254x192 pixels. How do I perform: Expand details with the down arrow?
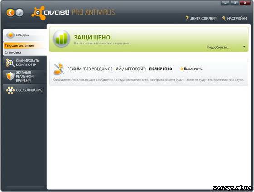[244, 47]
